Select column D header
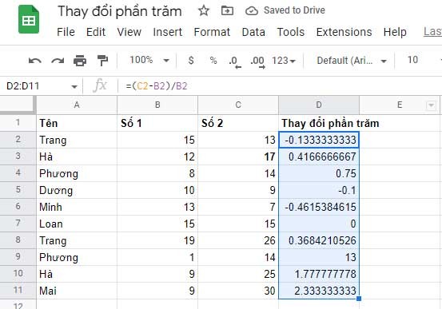 click(x=319, y=105)
